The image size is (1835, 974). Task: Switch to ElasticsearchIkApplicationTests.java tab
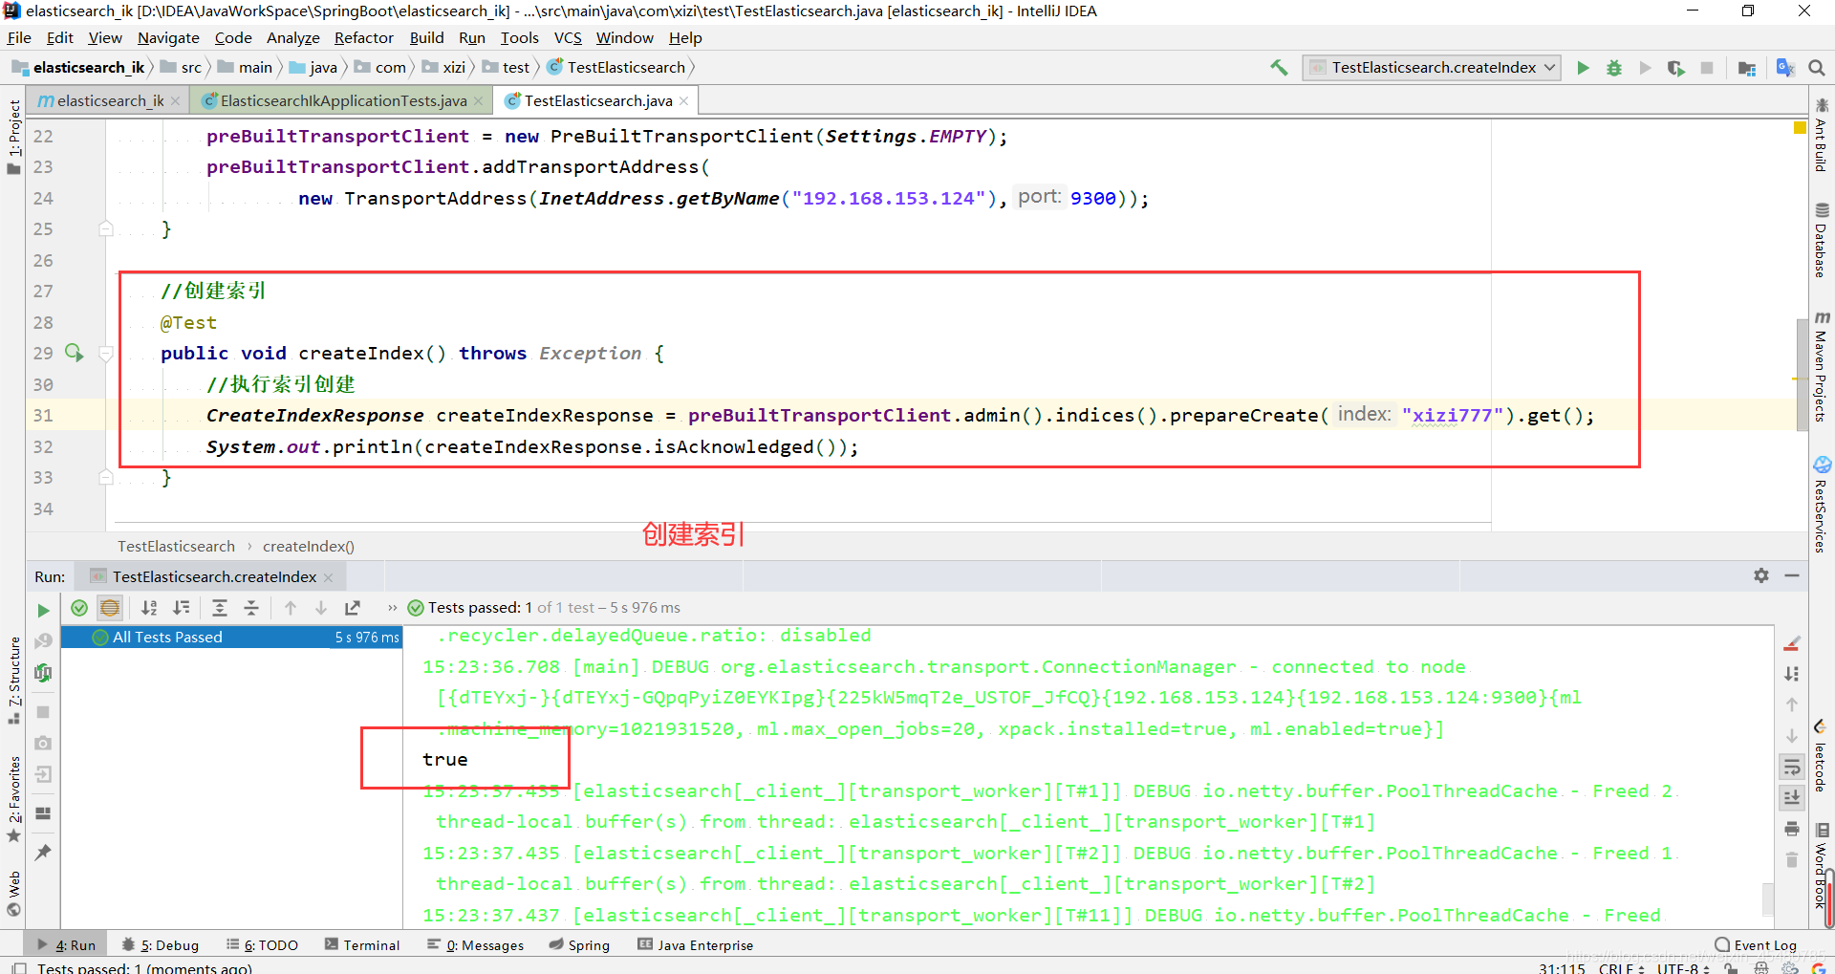[342, 100]
